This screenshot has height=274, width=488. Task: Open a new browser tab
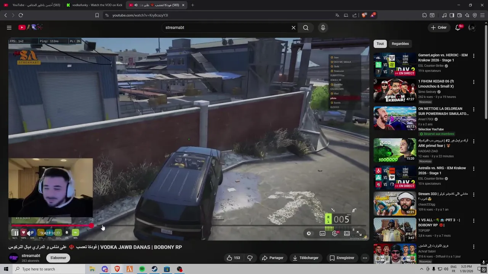point(193,5)
